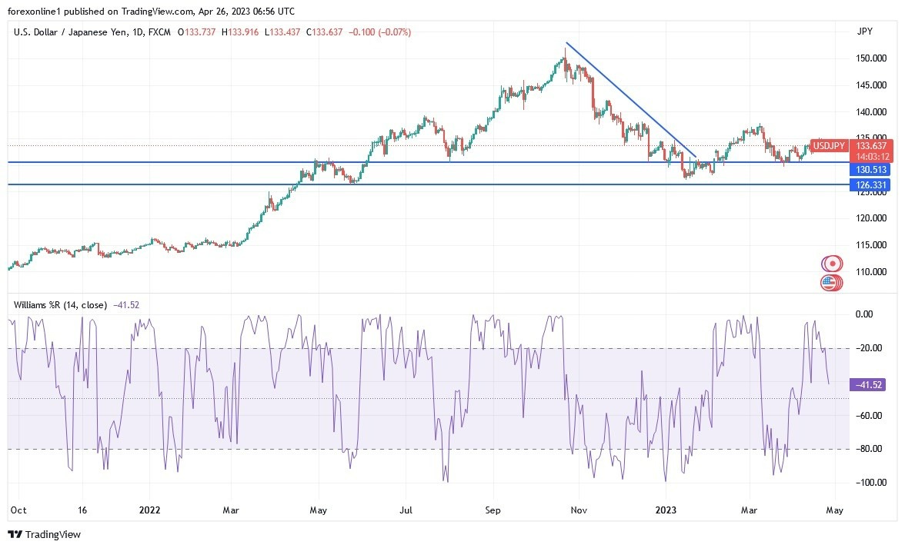Click the Japan flag economic event icon
This screenshot has width=905, height=548.
click(x=831, y=264)
